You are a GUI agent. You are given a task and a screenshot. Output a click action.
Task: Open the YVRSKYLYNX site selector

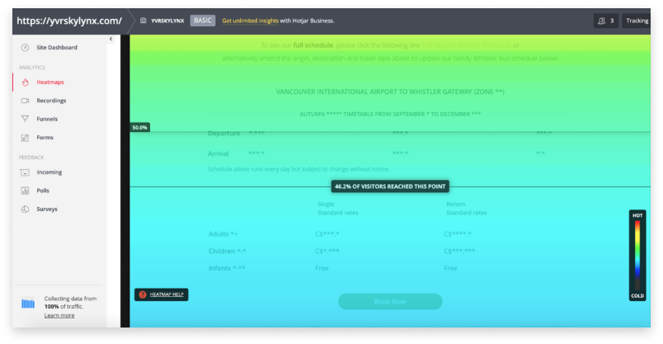162,20
